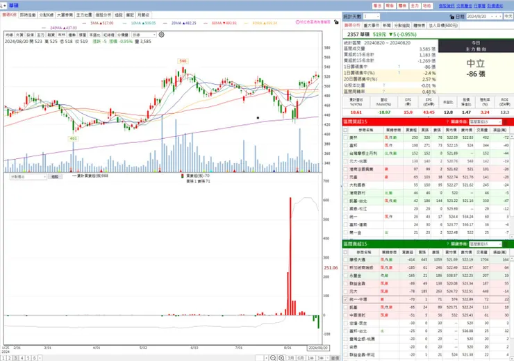This screenshot has height=361, width=514.
Task: Toggle select-all checkbox in buy table header
Action: pos(345,130)
